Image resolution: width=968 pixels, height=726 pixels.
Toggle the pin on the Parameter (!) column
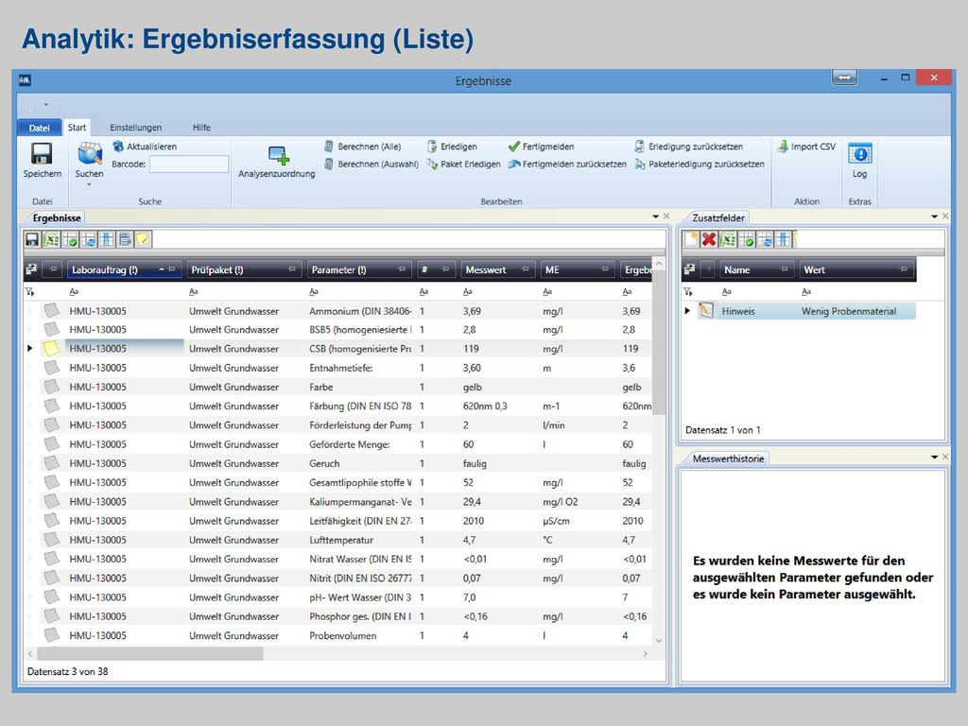tap(402, 269)
